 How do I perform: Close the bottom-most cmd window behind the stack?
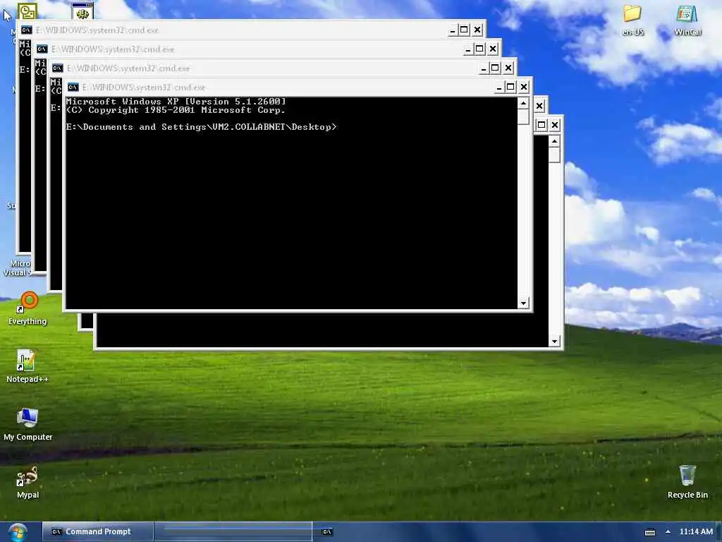555,125
